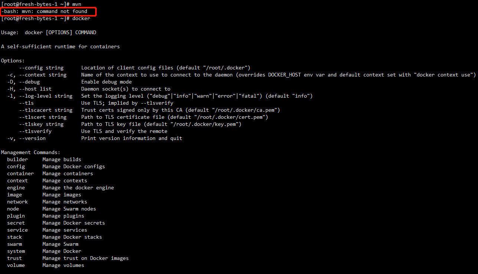This screenshot has width=478, height=274.
Task: Click the 'A self-sufficient runtime for containers' text
Action: [60, 47]
